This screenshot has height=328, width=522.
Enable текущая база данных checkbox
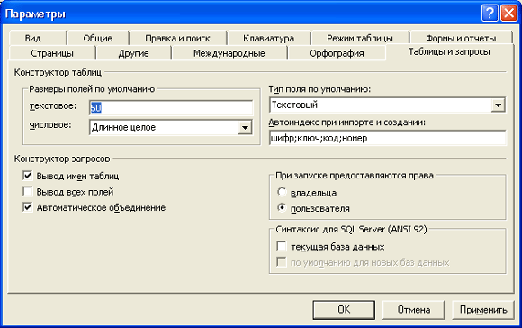pos(282,246)
